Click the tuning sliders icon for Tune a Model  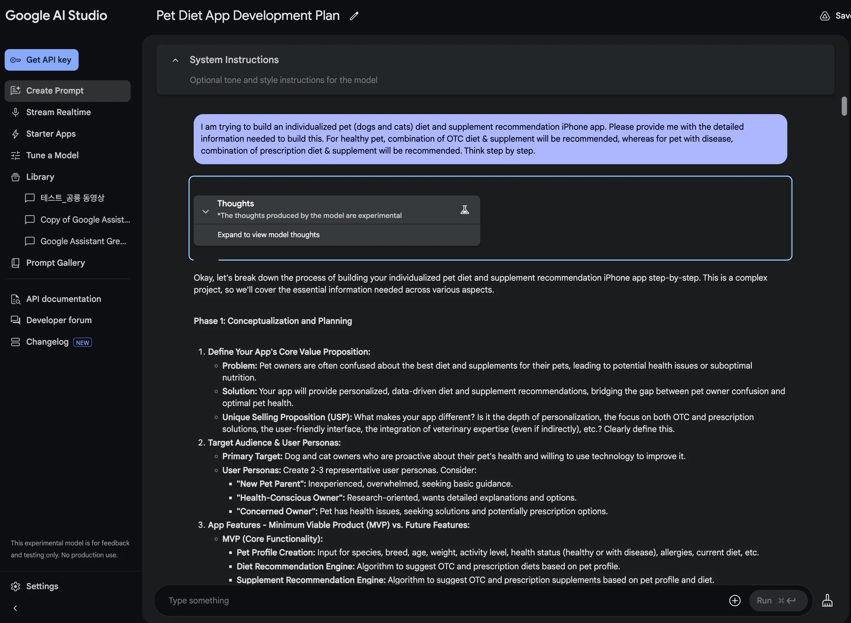(x=16, y=155)
